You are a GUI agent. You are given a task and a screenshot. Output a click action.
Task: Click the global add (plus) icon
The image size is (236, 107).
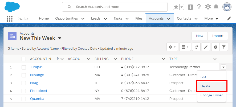point(190,7)
